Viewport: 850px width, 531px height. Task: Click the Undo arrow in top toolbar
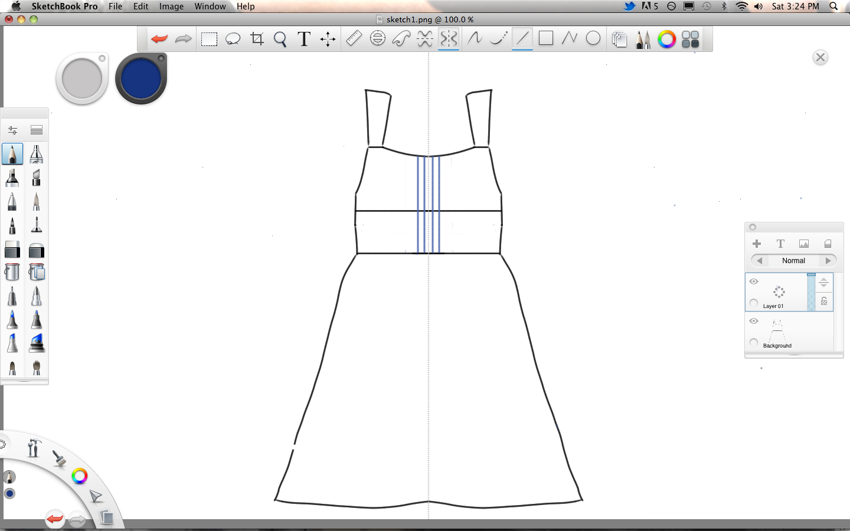(159, 39)
